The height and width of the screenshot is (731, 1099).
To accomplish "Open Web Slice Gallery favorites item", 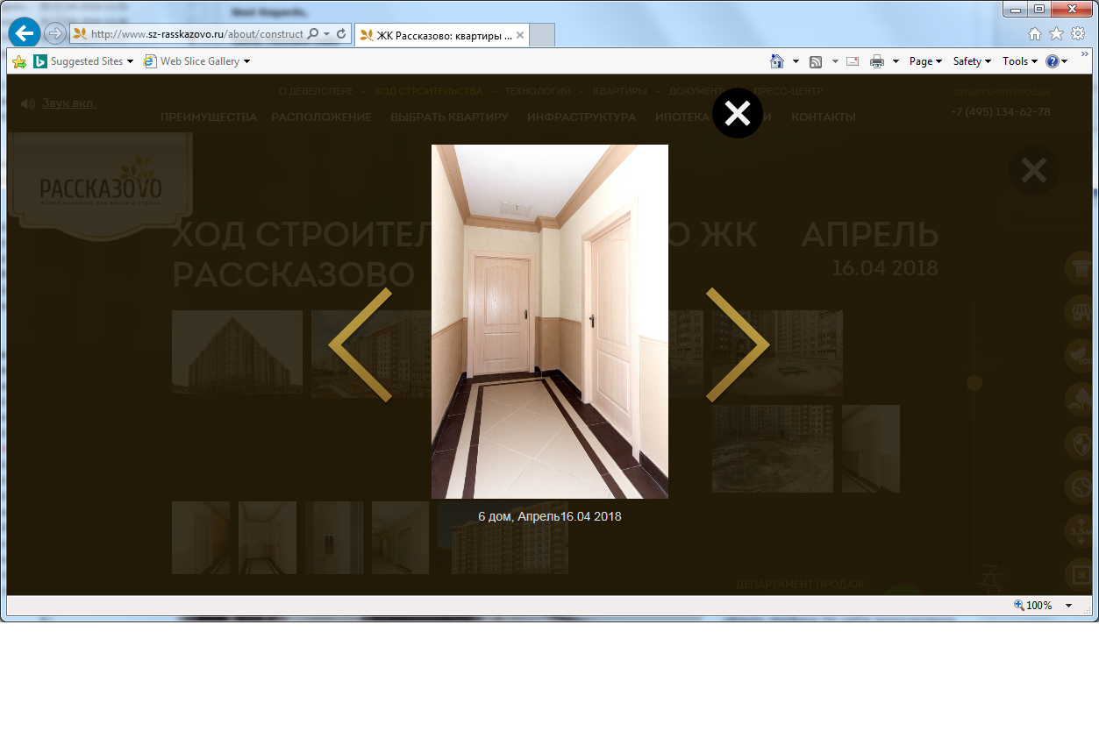I will [x=197, y=61].
